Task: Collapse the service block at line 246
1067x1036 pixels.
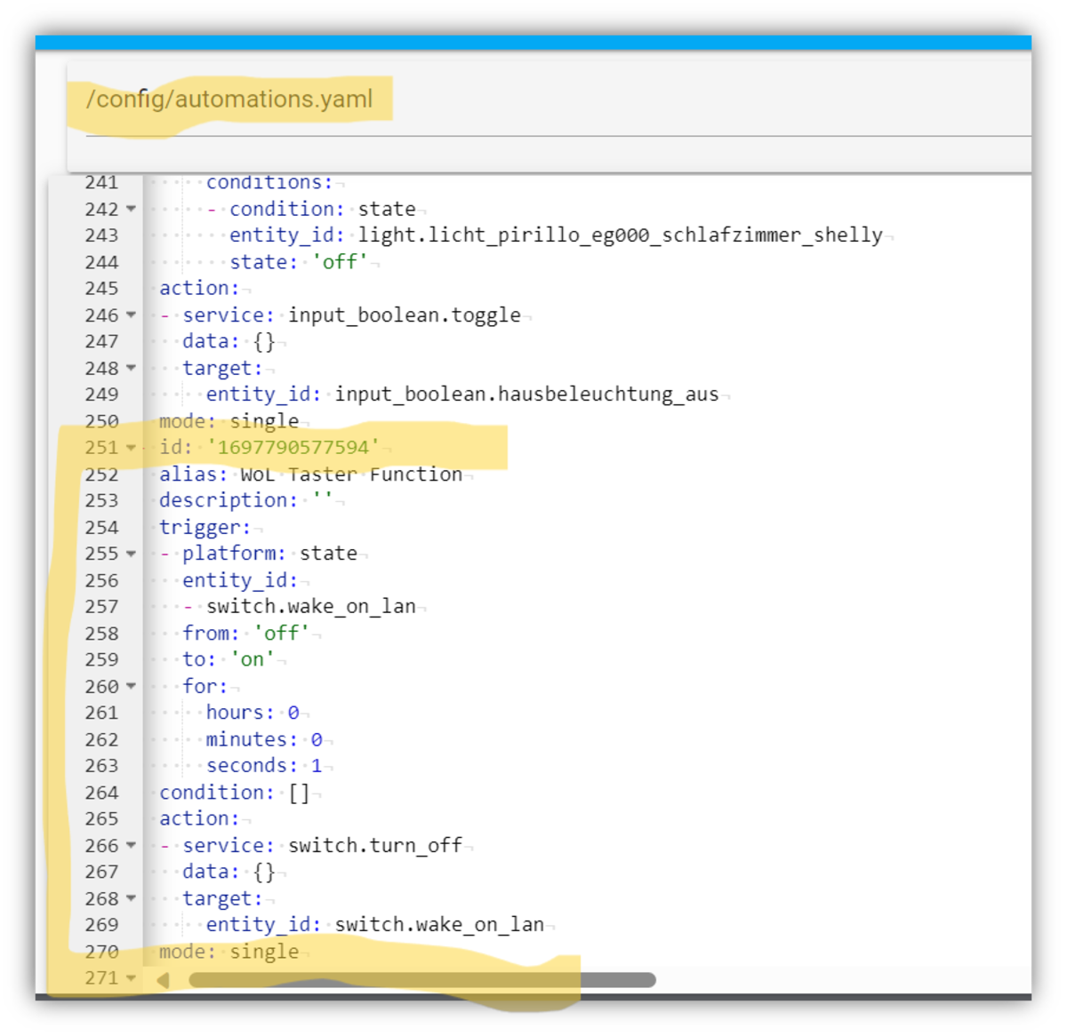Action: click(132, 315)
